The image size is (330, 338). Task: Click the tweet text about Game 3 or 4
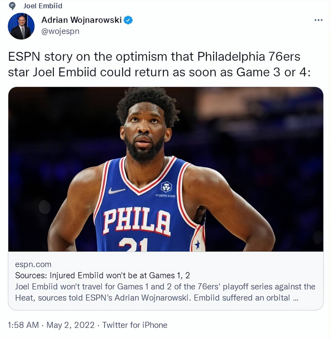[x=159, y=64]
